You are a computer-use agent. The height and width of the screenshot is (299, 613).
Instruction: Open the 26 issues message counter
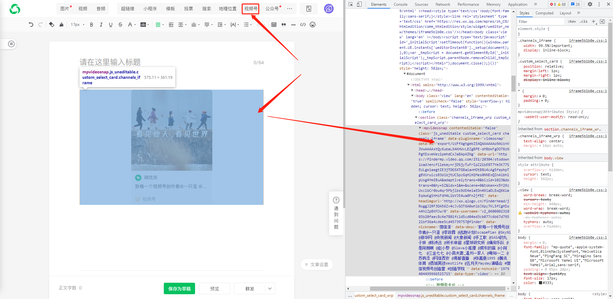pyautogui.click(x=575, y=4)
